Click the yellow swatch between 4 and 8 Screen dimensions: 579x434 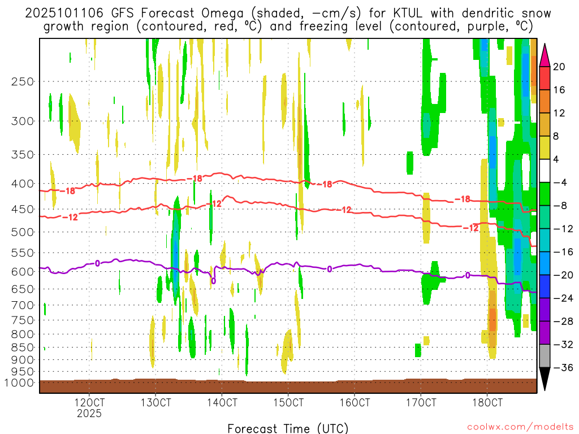(545, 147)
